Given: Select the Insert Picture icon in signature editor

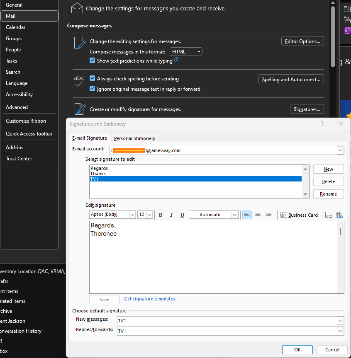Looking at the screenshot, I should 328,215.
